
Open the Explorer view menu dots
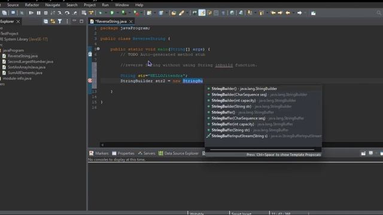click(67, 21)
